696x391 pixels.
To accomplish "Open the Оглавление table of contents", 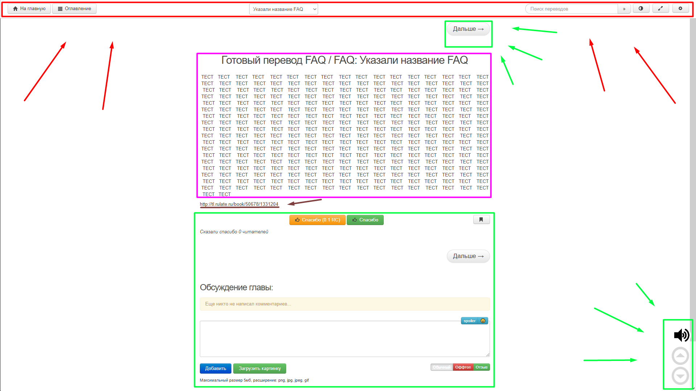I will (x=74, y=9).
